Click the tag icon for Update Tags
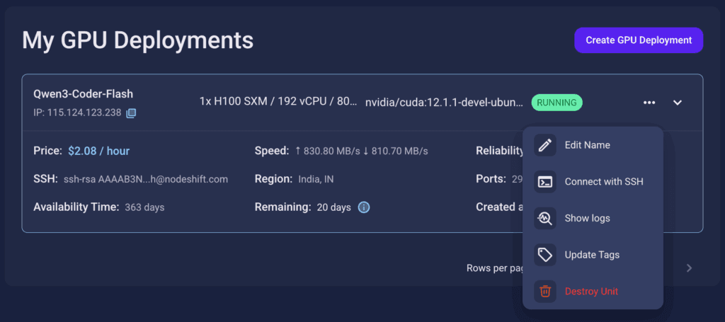The image size is (725, 322). (x=545, y=255)
